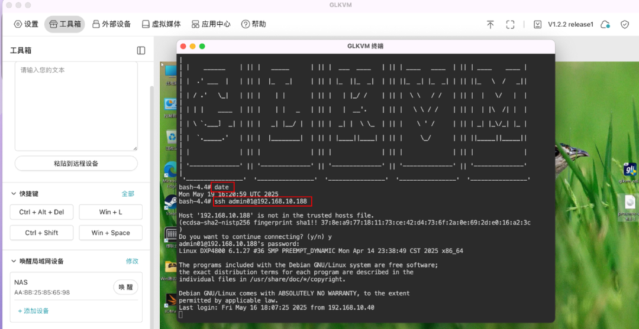Collapse the 快捷键 shortcuts section

(x=14, y=194)
